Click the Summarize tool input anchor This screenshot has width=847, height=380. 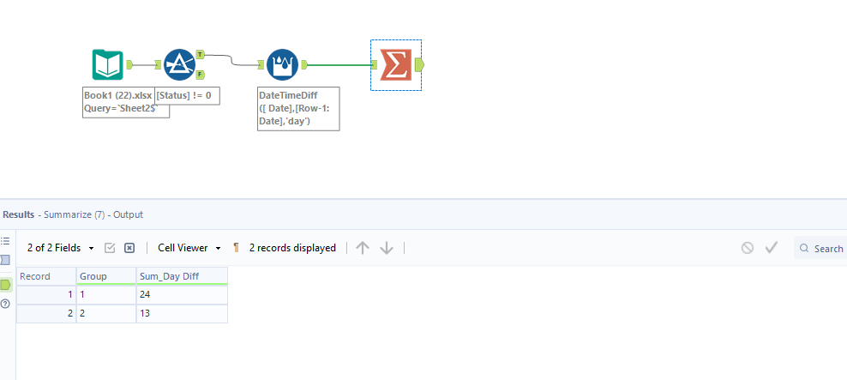375,65
